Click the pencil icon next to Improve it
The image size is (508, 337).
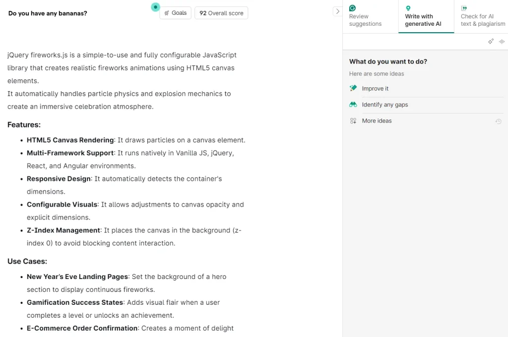tap(353, 88)
